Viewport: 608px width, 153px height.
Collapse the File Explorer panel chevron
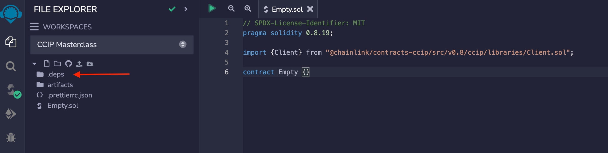coord(186,9)
